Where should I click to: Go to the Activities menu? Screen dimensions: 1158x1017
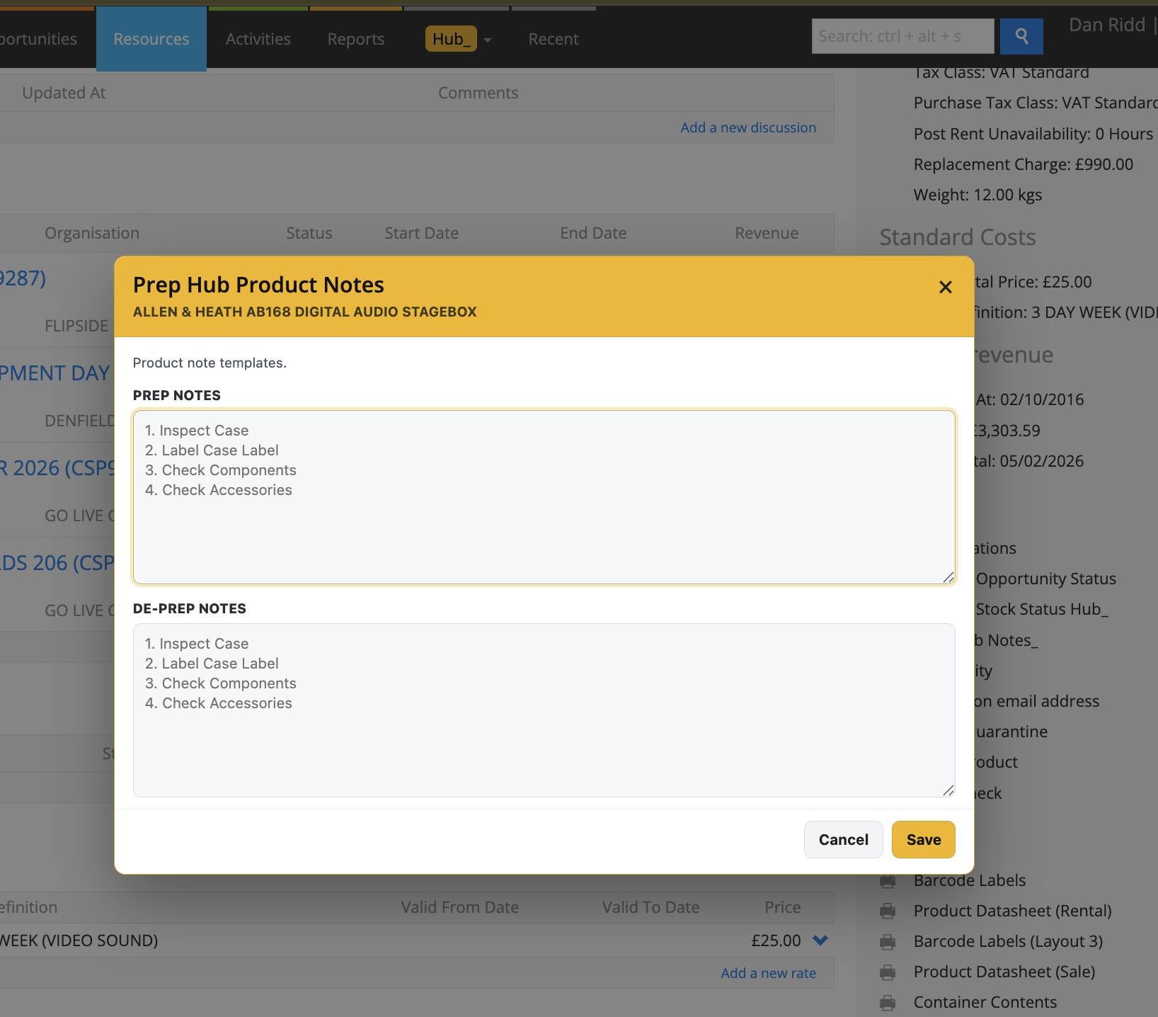click(258, 39)
